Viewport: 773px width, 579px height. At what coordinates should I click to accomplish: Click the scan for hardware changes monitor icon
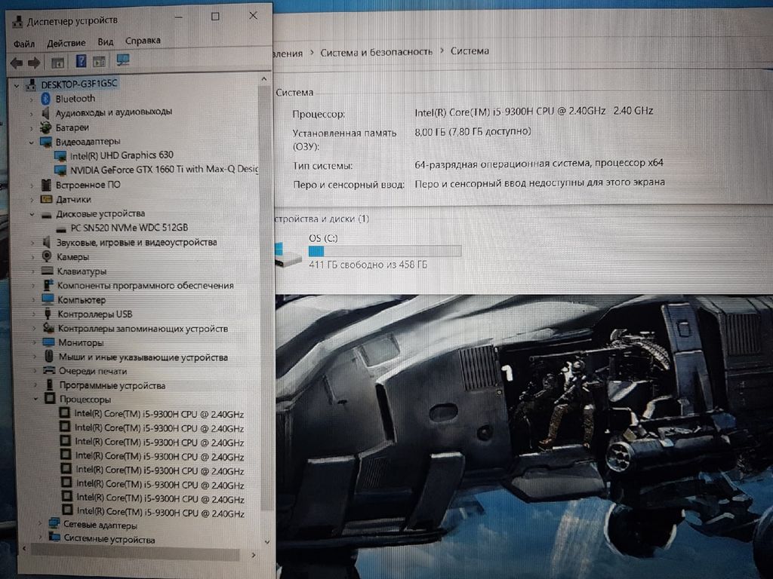pyautogui.click(x=123, y=60)
